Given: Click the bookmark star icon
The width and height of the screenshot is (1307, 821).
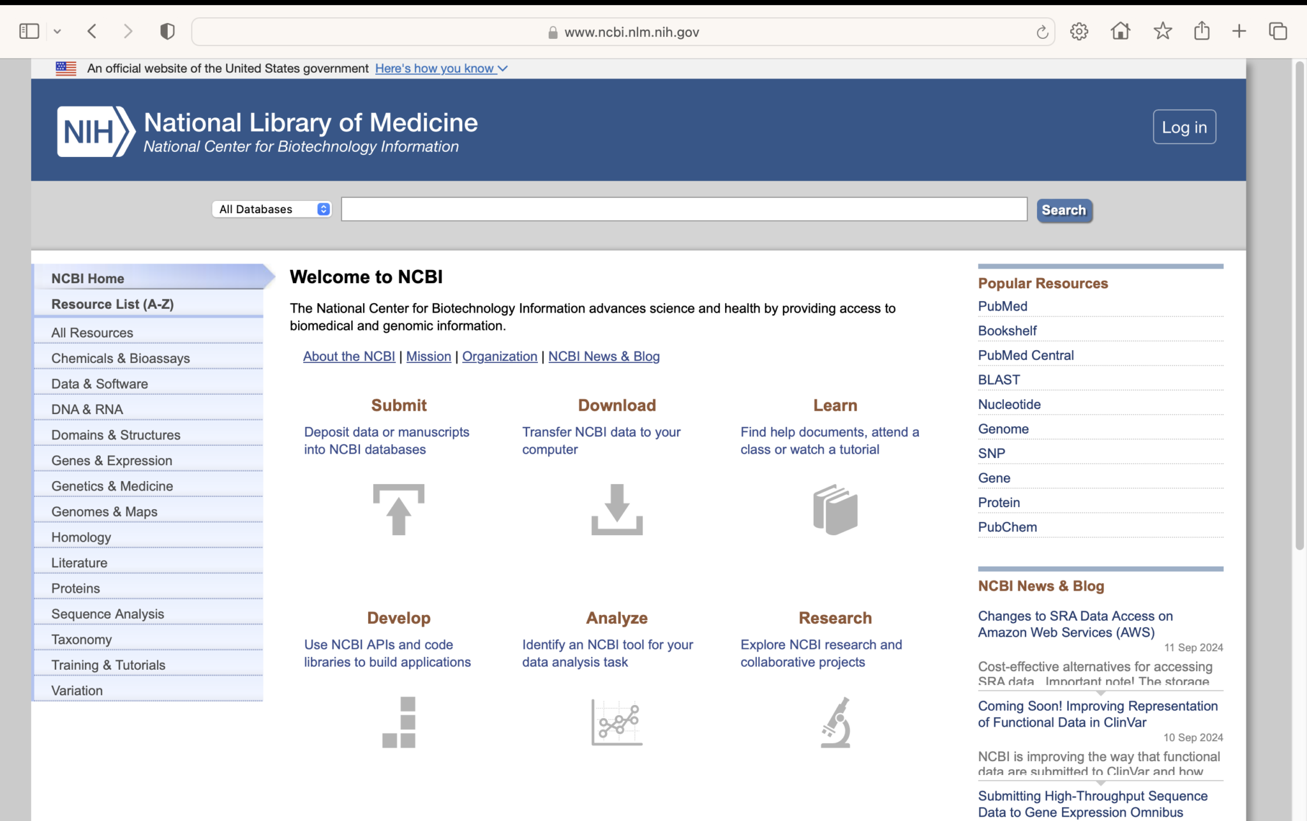Looking at the screenshot, I should [x=1163, y=31].
